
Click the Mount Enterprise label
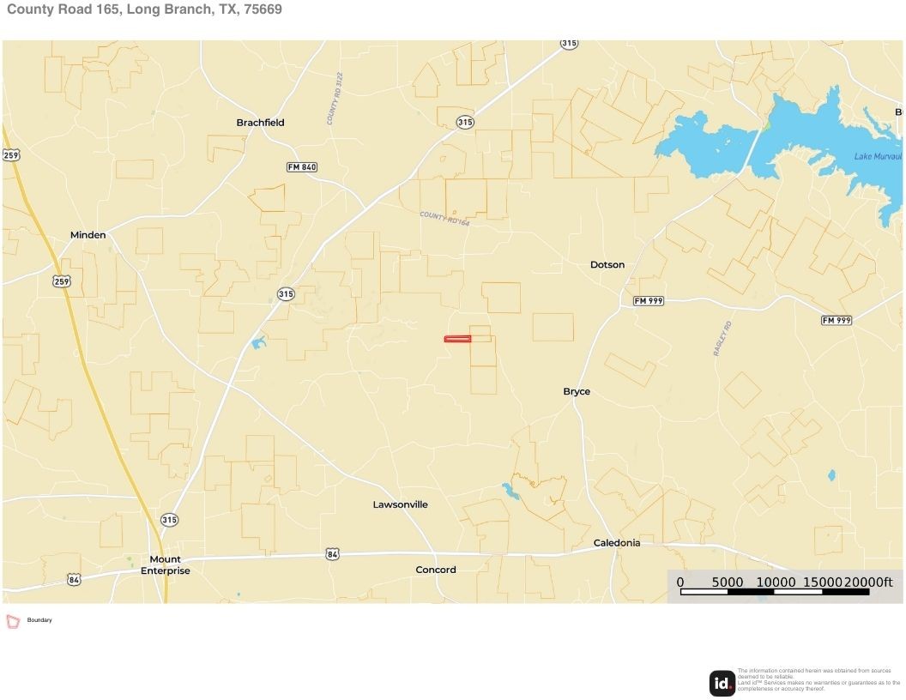(x=166, y=564)
